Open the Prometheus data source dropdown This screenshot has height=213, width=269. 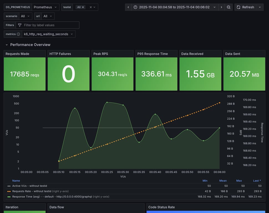(45, 7)
